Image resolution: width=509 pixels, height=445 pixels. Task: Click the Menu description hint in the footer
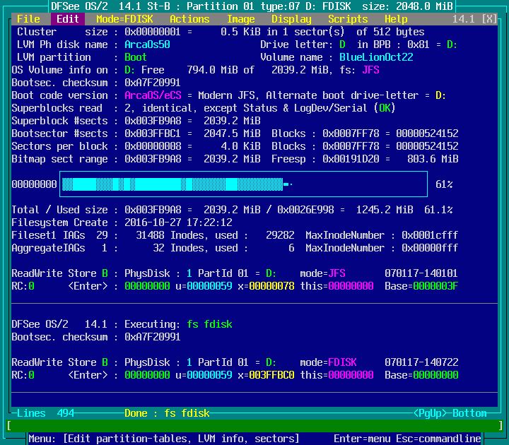tap(164, 439)
